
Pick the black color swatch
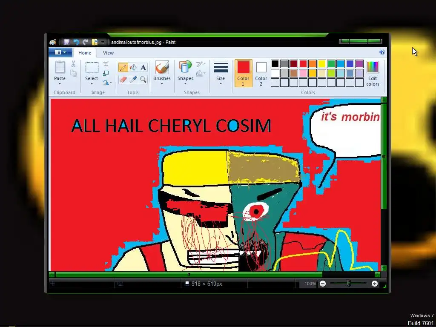pos(275,64)
